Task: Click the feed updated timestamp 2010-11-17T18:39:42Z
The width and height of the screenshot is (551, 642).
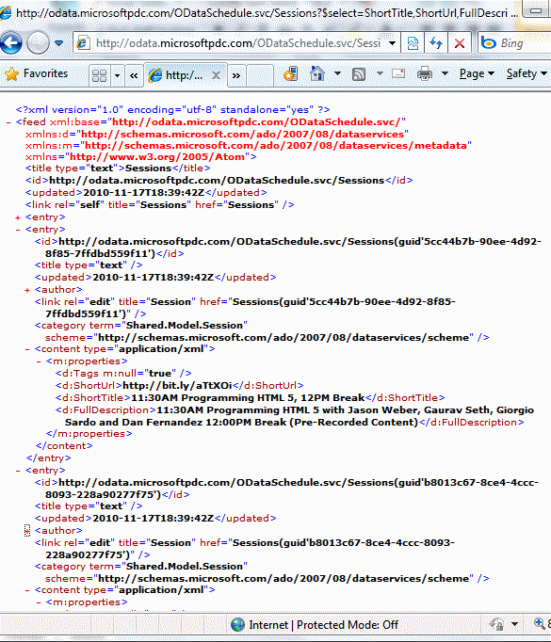Action: [143, 193]
